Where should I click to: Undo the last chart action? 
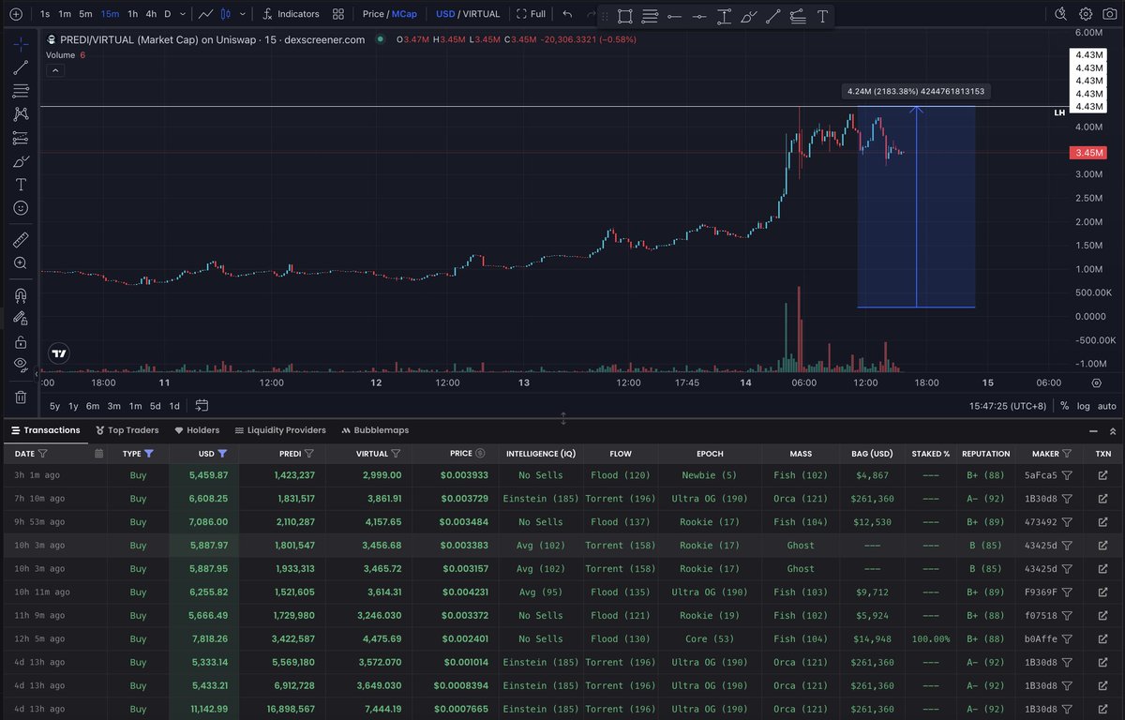click(567, 14)
